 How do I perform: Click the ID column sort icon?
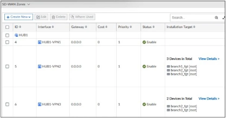point(20,27)
